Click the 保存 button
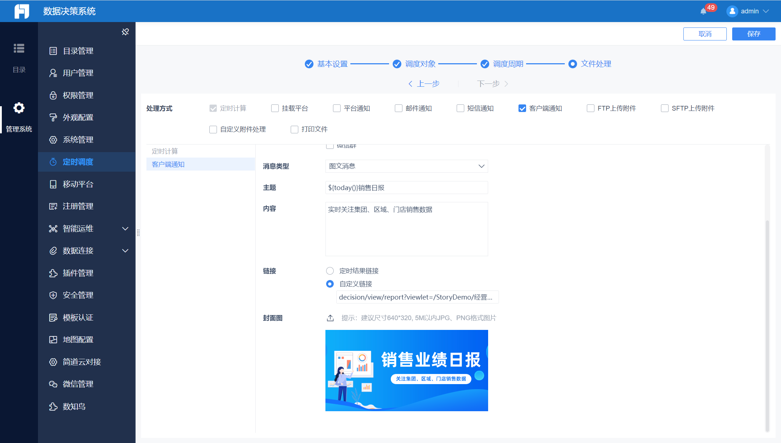This screenshot has width=781, height=443. coord(754,34)
